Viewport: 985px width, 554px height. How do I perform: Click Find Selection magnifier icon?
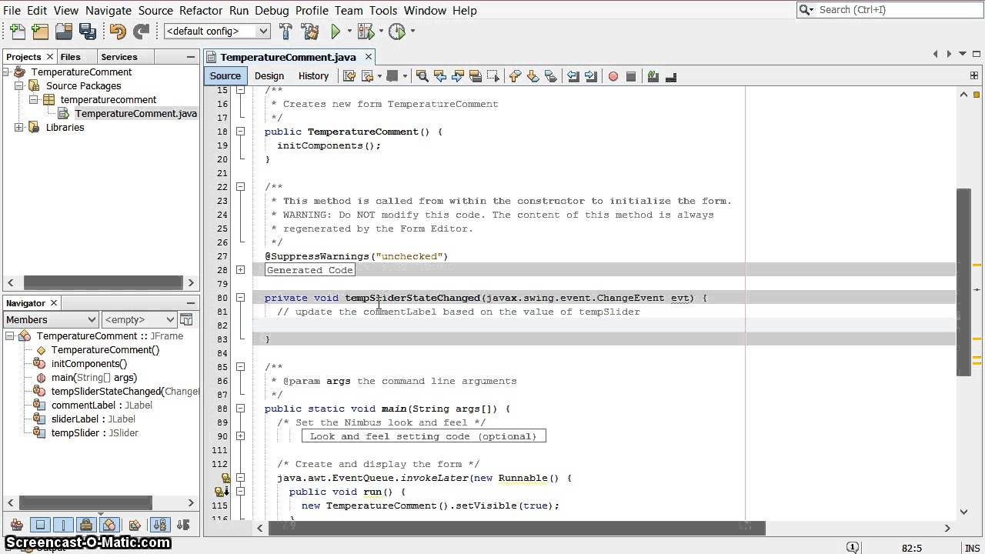tap(422, 76)
